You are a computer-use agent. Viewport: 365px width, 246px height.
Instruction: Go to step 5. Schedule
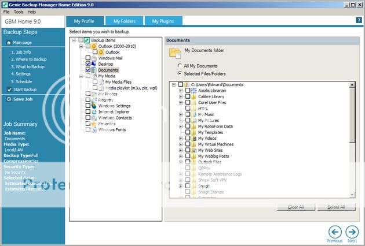pyautogui.click(x=21, y=81)
